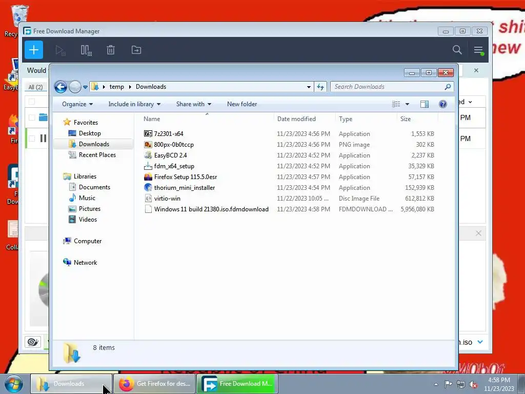Screen dimensions: 525x394
Task: Expand the address bar history dropdown
Action: tap(309, 87)
